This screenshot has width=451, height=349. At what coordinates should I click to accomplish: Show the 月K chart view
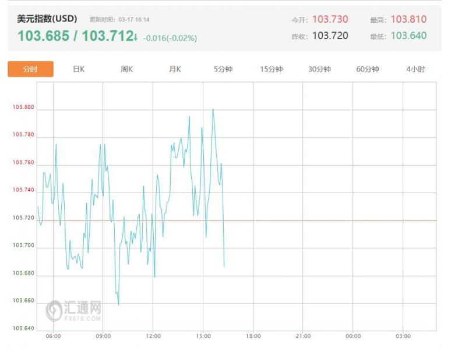tap(175, 69)
